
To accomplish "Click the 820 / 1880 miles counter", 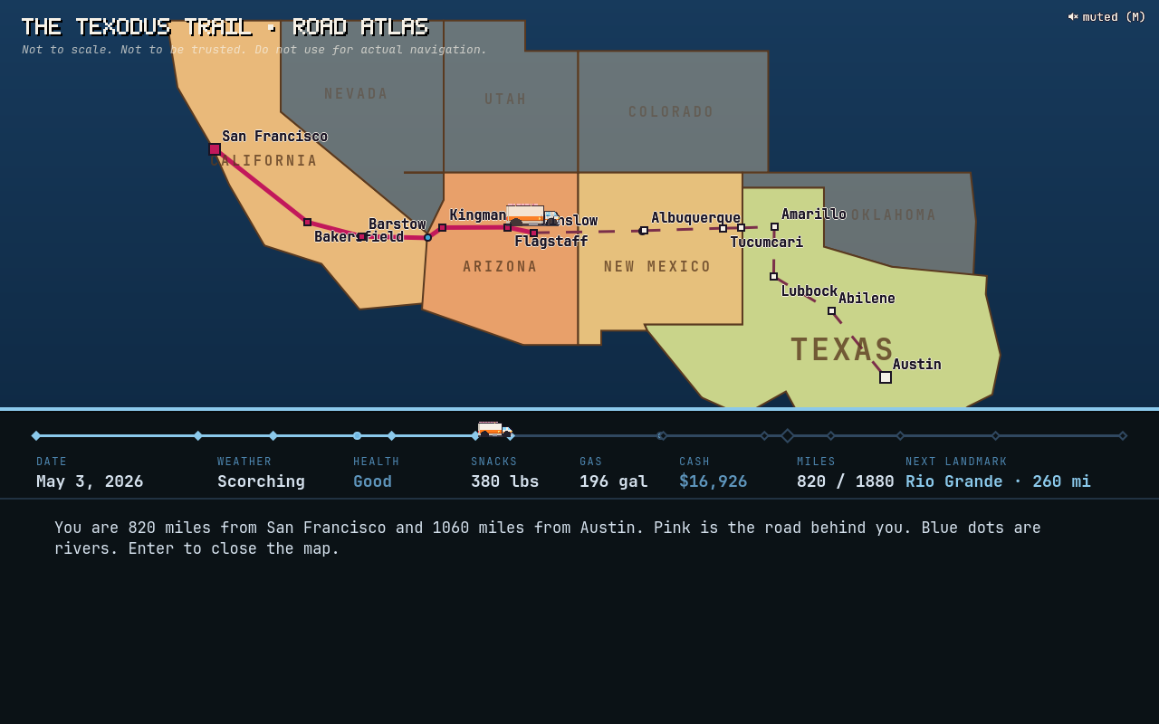I will [846, 481].
